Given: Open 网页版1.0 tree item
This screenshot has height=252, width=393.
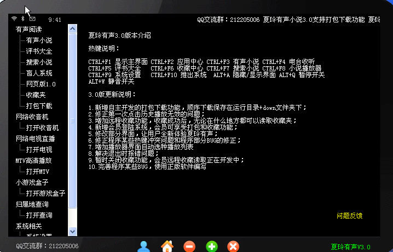Looking at the screenshot, I should pos(41,84).
